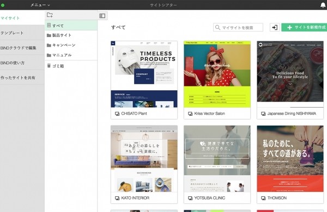This screenshot has height=212, width=327.
Task: Open the Japanese Dining NISHIYAMA thumbnail
Action: pyautogui.click(x=290, y=74)
